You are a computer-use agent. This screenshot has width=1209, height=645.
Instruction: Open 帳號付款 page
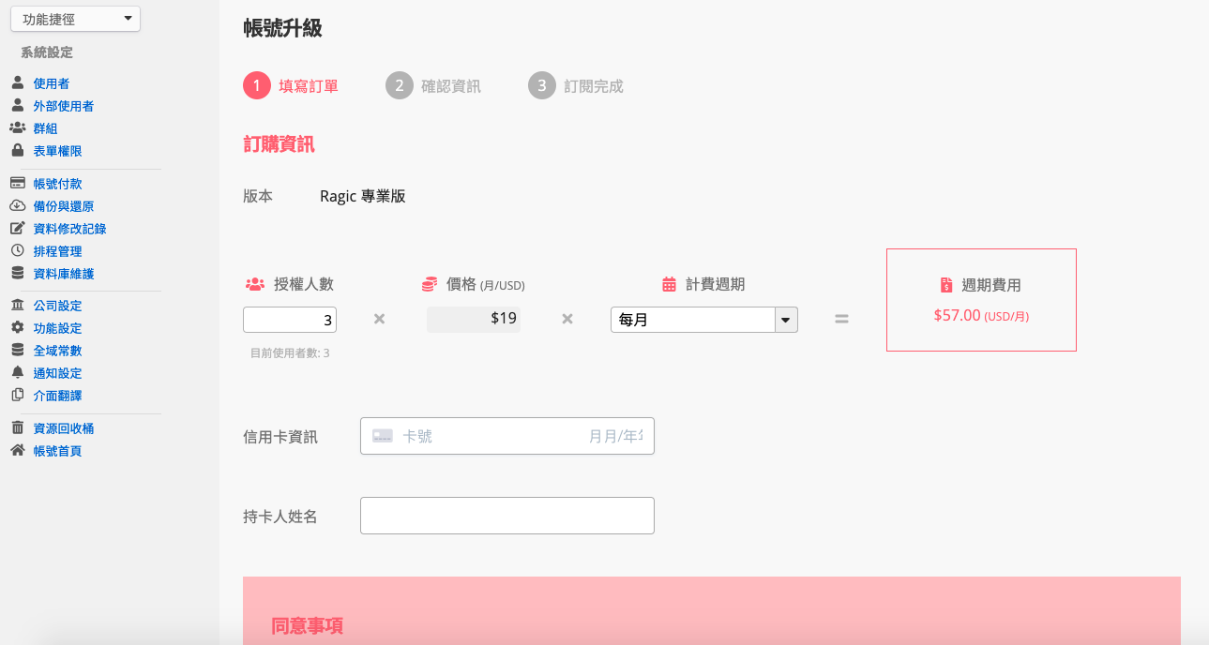[x=57, y=184]
